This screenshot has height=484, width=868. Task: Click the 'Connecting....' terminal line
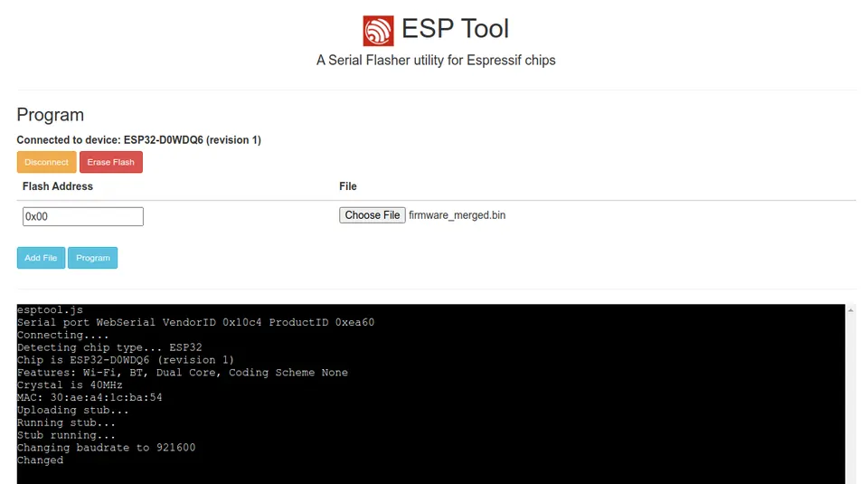coord(63,335)
